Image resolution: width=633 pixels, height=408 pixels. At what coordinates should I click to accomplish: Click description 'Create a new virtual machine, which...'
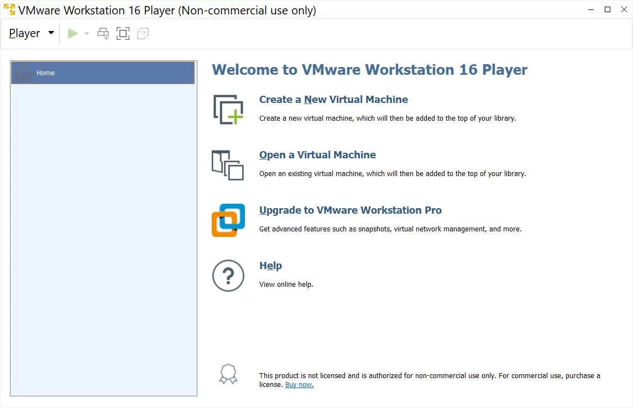388,118
